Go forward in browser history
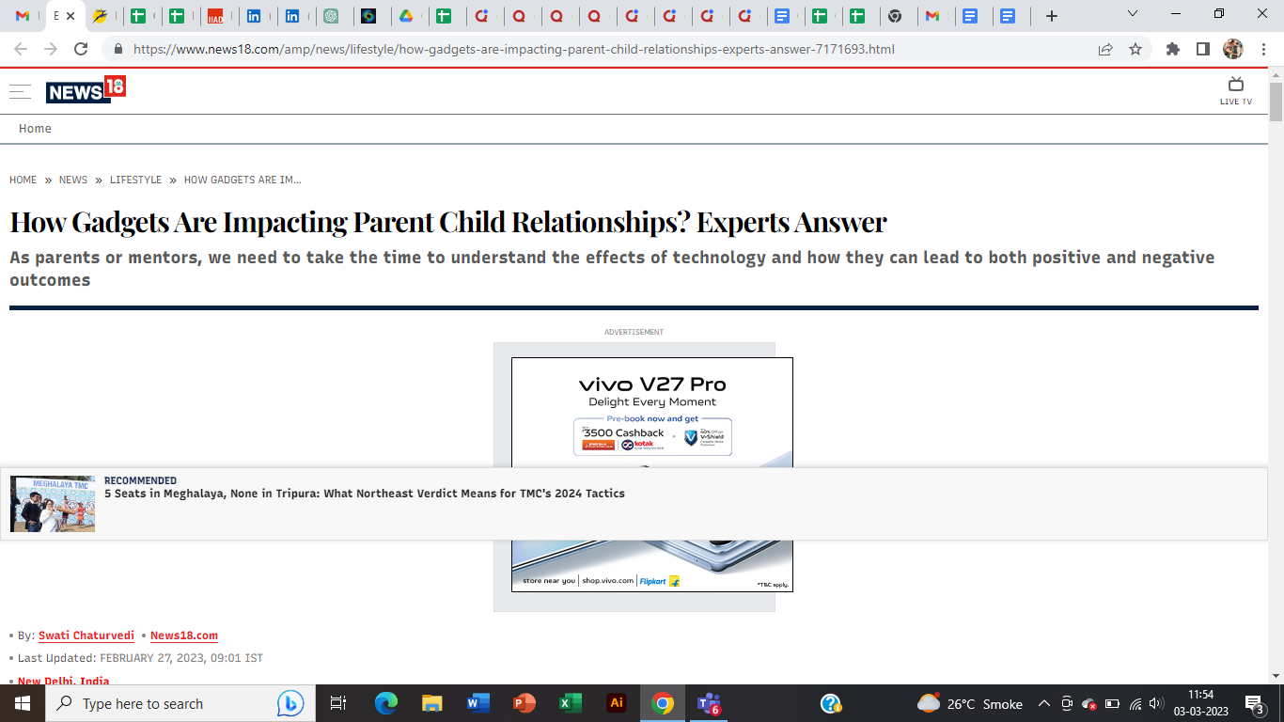Screen dimensions: 1284x722 (51, 49)
